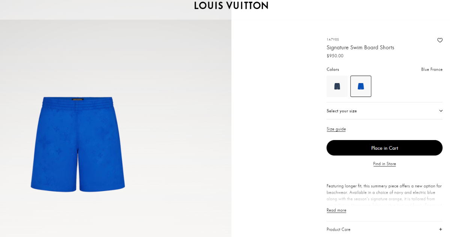Image resolution: width=450 pixels, height=237 pixels.
Task: Add shorts to wishlist with heart icon
Action: [x=440, y=40]
